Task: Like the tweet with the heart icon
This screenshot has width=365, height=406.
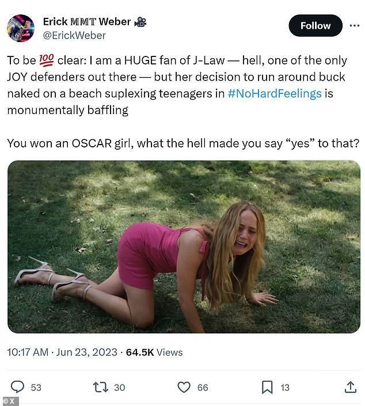Action: point(184,387)
